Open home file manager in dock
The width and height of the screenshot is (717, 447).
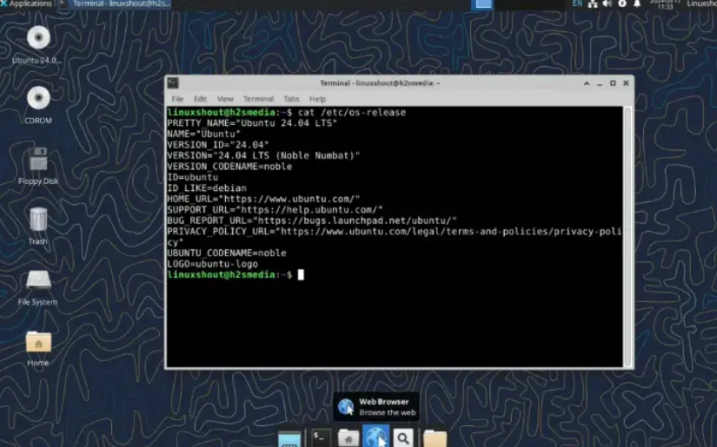click(348, 437)
